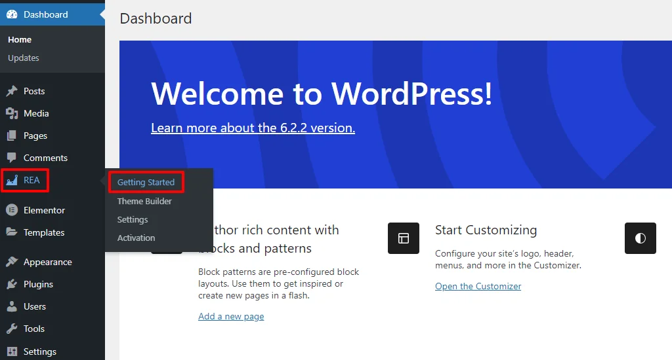This screenshot has height=360, width=672.
Task: Click the Media library icon
Action: pos(12,113)
